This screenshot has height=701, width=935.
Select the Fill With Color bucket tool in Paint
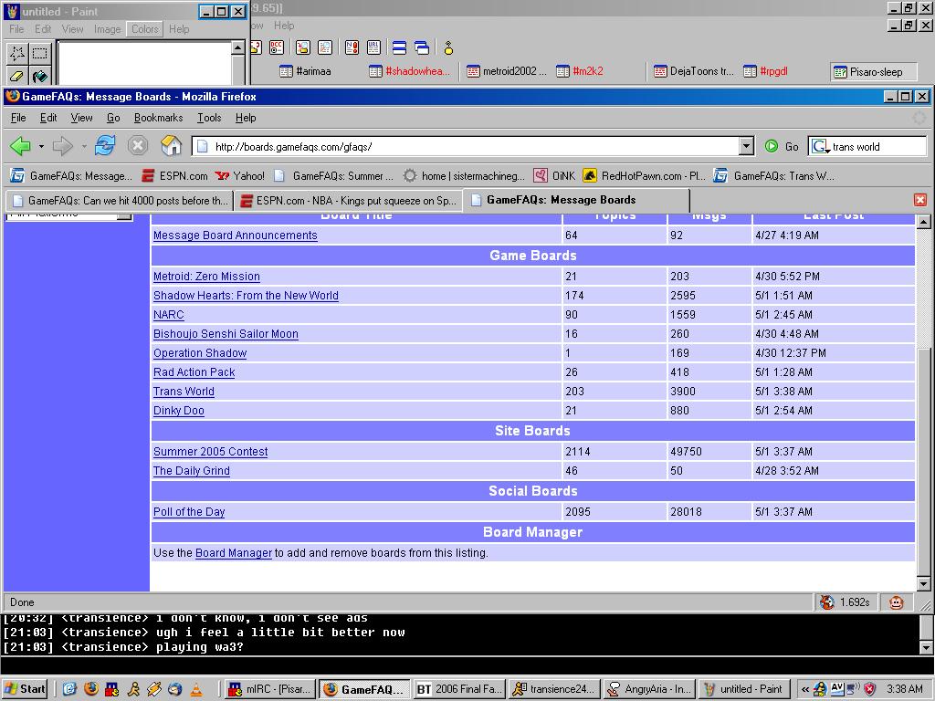[39, 77]
